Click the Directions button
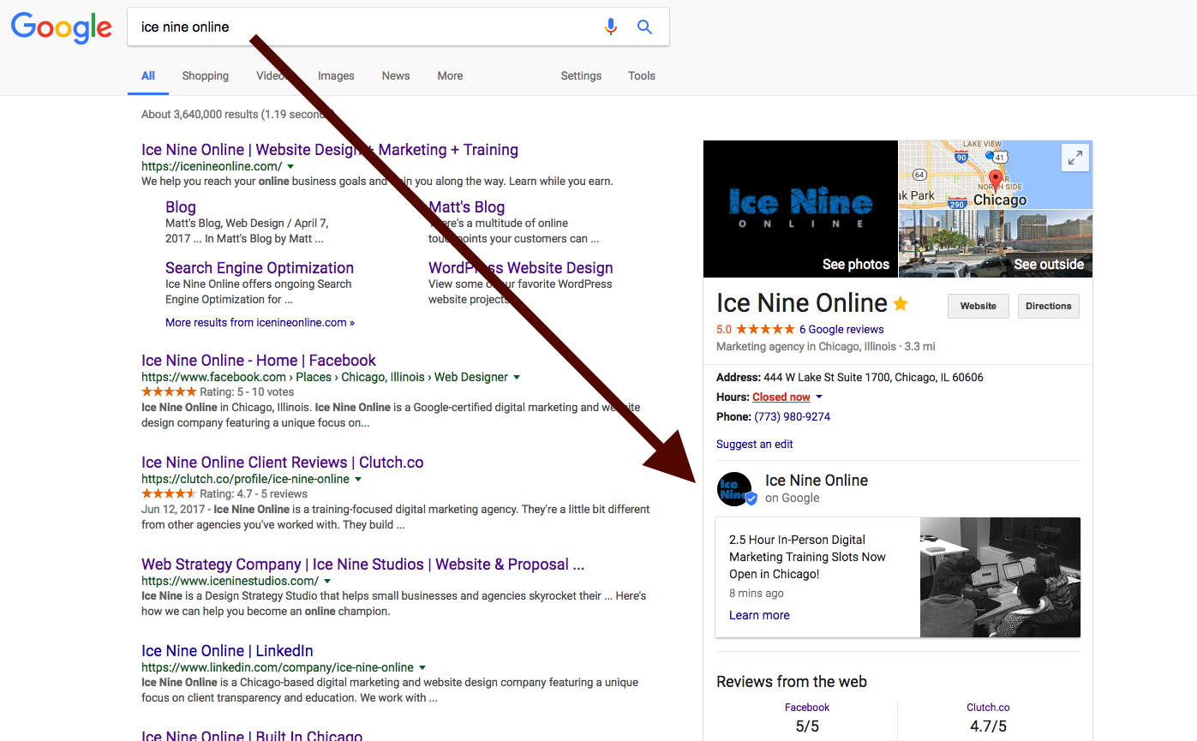Viewport: 1197px width, 741px height. pyautogui.click(x=1048, y=306)
